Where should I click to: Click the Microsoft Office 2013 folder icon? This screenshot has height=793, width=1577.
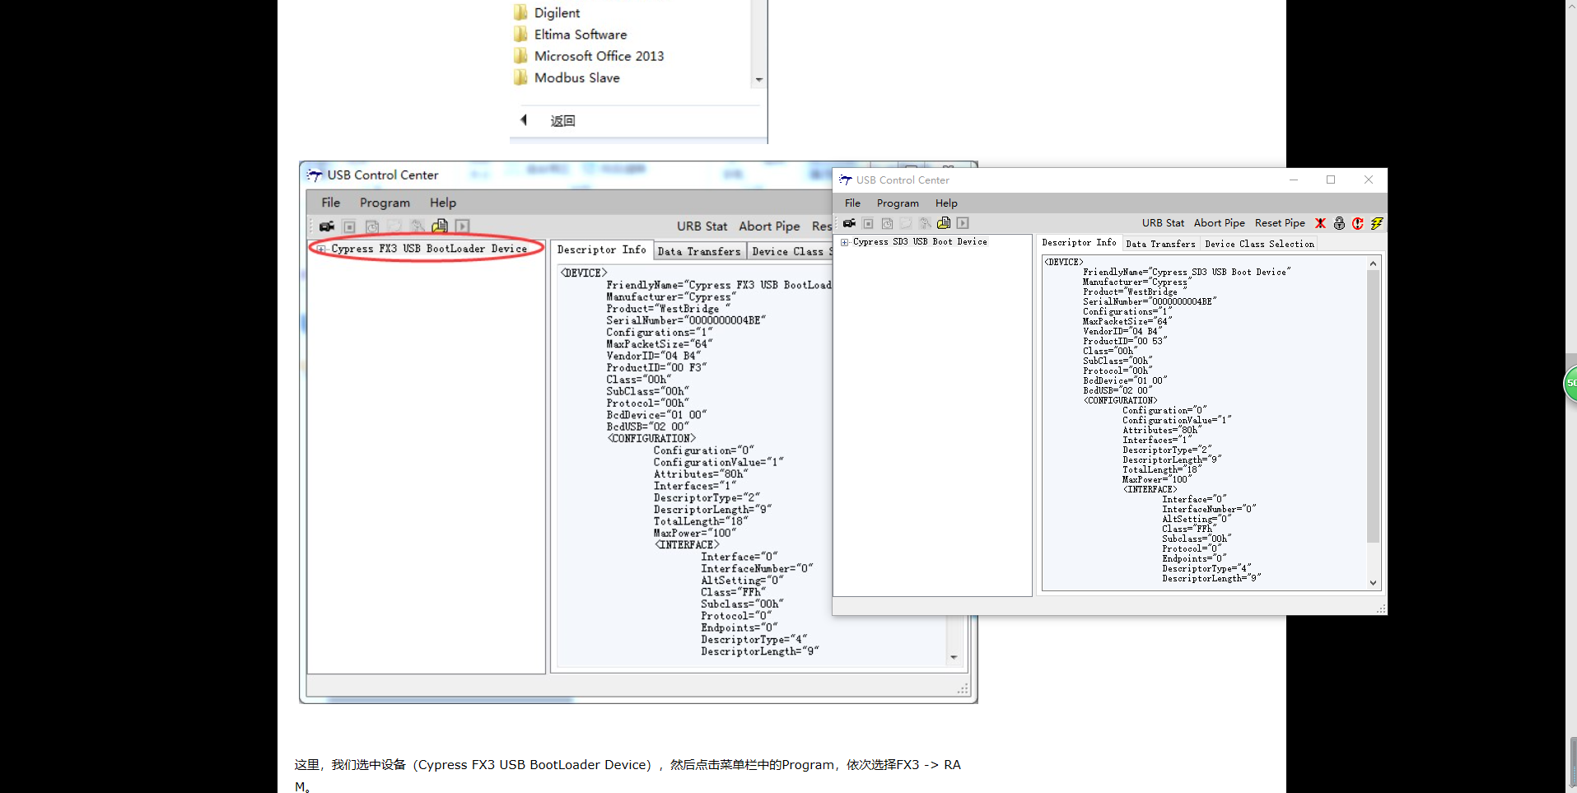pyautogui.click(x=520, y=55)
